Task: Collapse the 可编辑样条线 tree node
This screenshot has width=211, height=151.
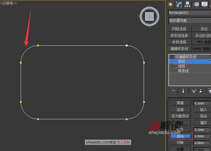Action: pyautogui.click(x=172, y=57)
